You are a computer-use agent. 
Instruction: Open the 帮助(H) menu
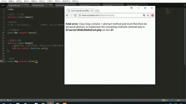(75, 1)
